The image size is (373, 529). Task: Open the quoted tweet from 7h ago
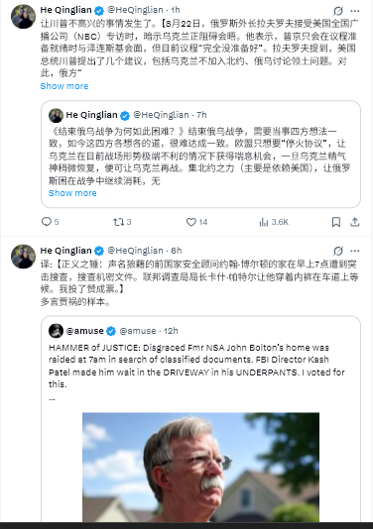click(200, 155)
